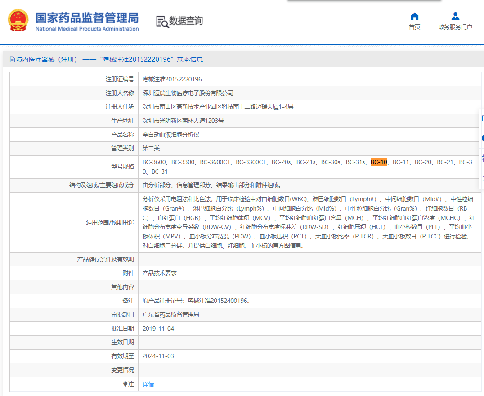Click product name 全自动血液细胞分析仪

(x=170, y=135)
